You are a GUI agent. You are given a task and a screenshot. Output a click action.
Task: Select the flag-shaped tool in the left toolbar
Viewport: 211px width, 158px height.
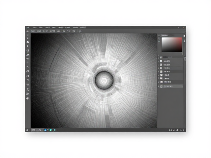click(x=28, y=46)
